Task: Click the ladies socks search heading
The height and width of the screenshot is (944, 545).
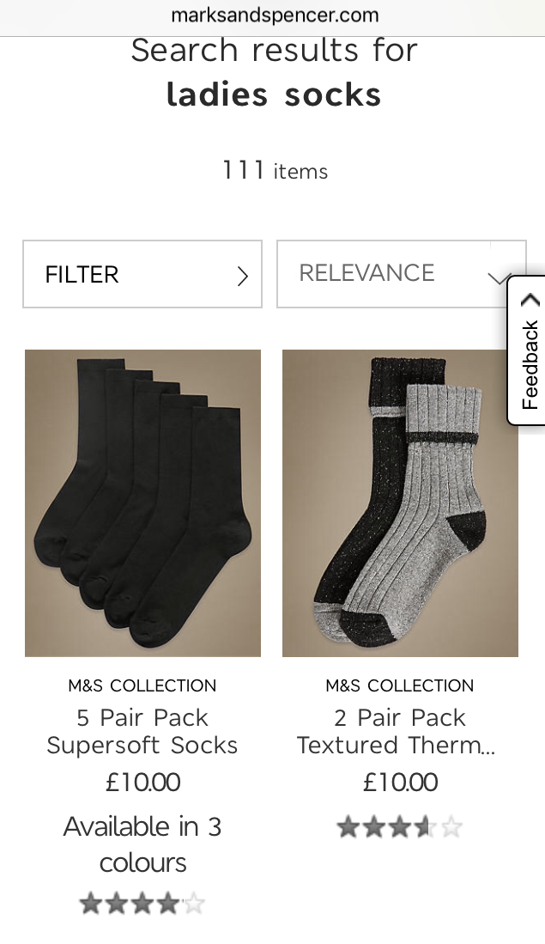Action: 274,94
